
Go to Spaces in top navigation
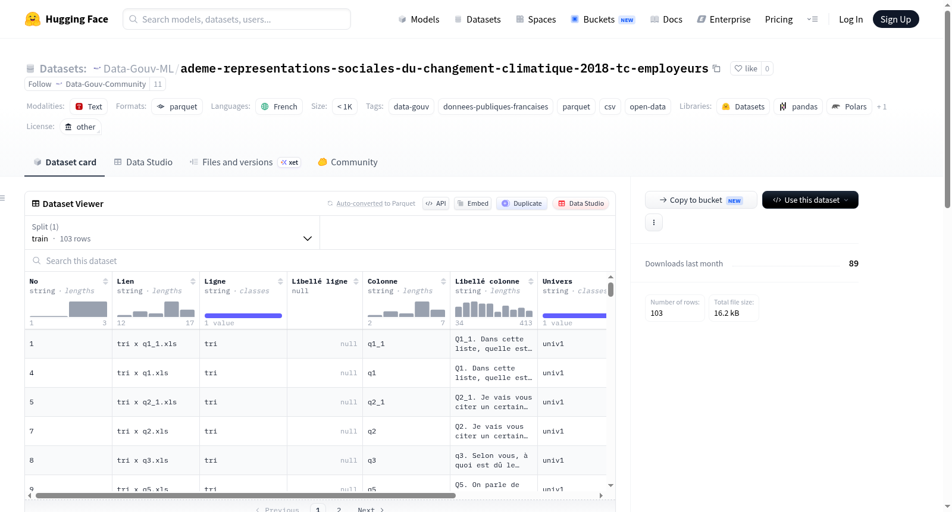[535, 19]
